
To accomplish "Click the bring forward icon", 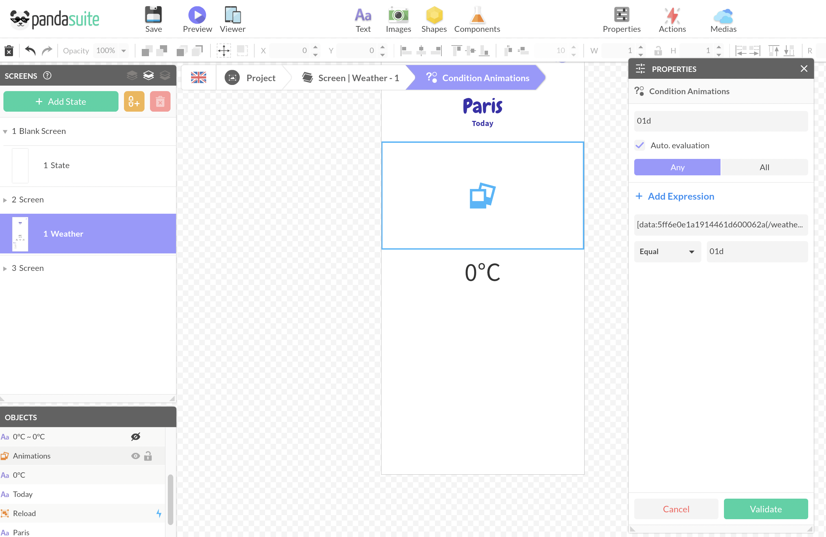I will click(x=147, y=51).
